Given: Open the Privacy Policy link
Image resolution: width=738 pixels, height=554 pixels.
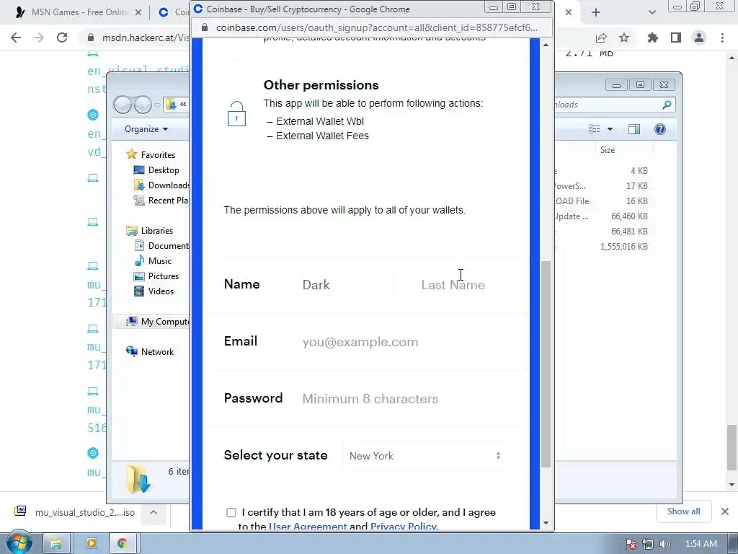Looking at the screenshot, I should 404,526.
